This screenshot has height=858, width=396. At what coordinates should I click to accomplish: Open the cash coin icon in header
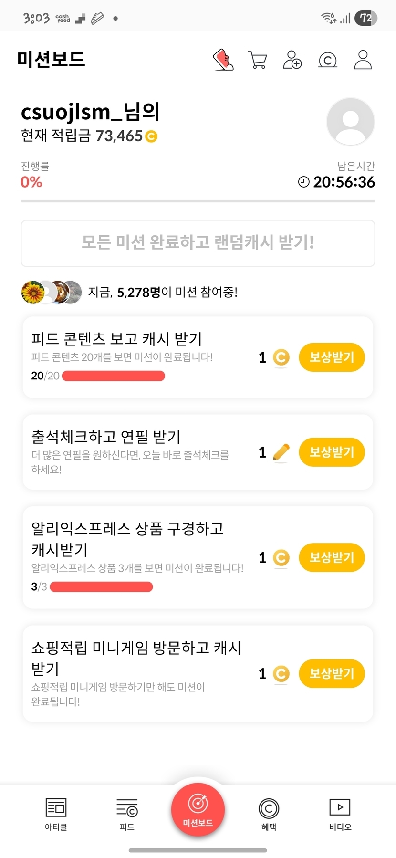pyautogui.click(x=327, y=61)
